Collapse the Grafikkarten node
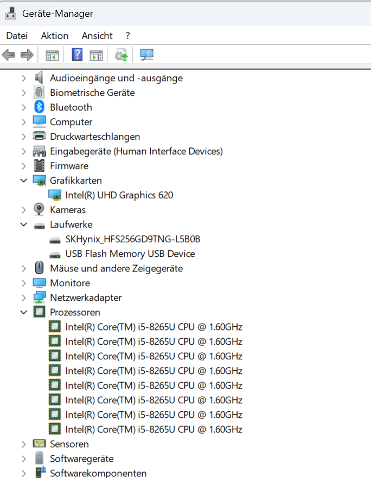Image resolution: width=371 pixels, height=478 pixels. coord(24,180)
